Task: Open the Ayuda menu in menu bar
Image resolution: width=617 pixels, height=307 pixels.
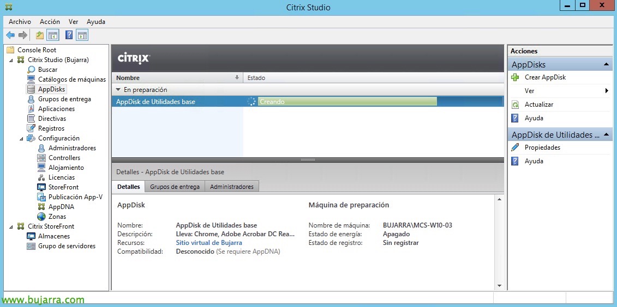Action: [95, 22]
